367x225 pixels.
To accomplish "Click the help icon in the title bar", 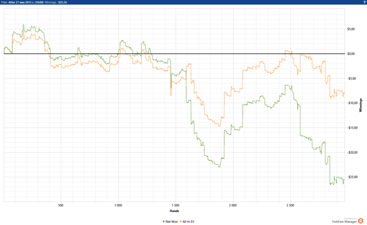I will (364, 2).
